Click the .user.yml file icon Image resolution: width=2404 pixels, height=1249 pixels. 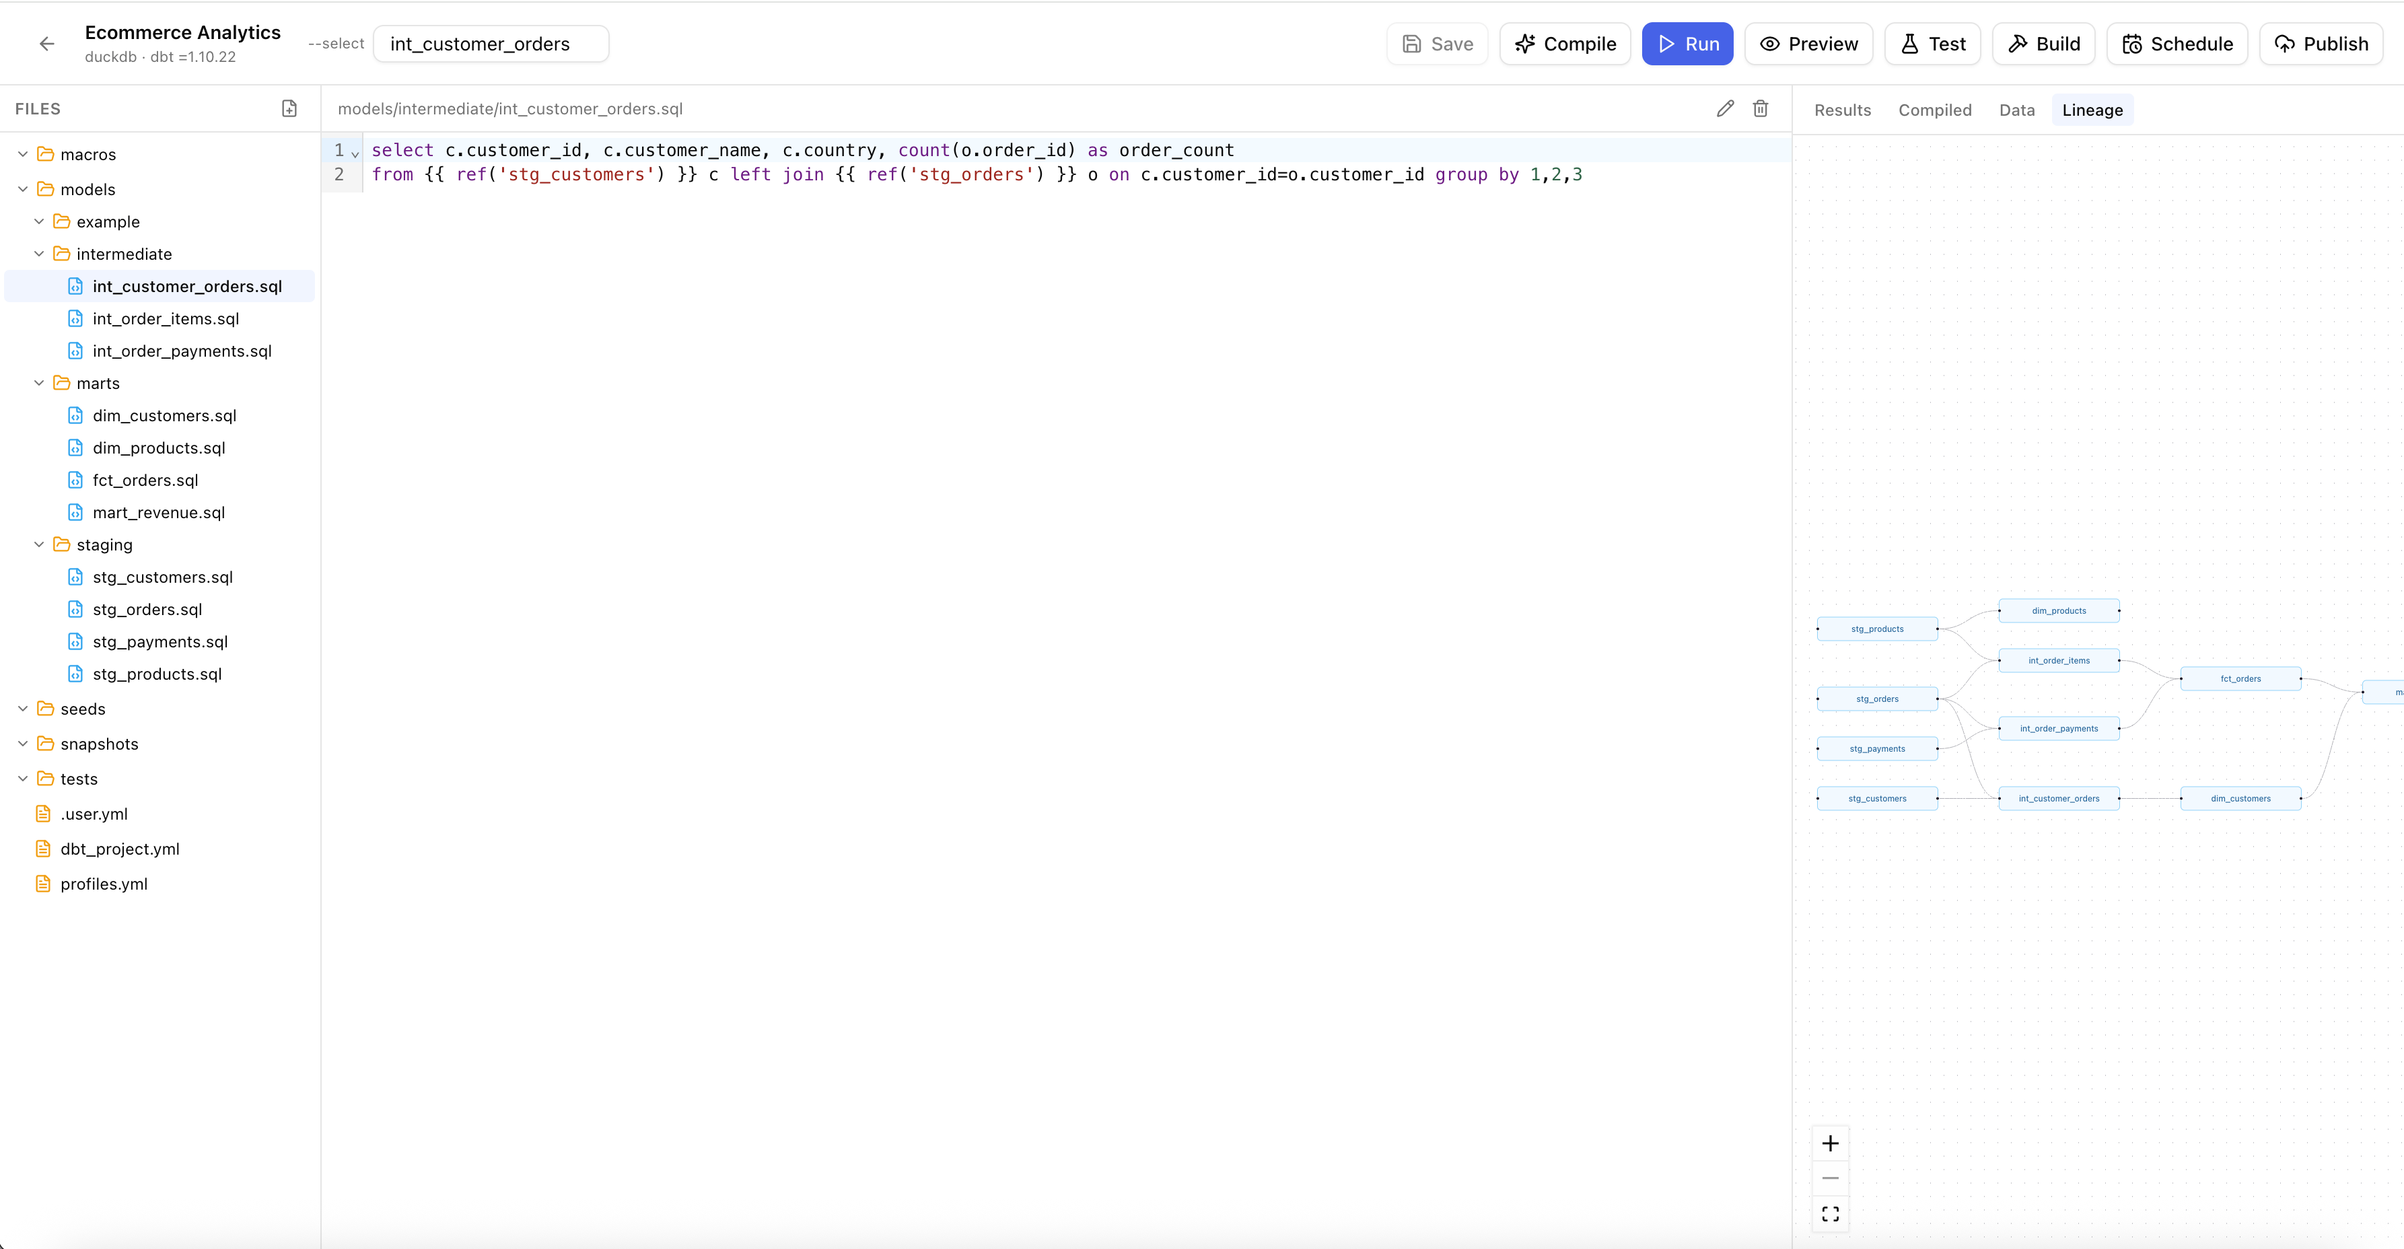pos(43,814)
